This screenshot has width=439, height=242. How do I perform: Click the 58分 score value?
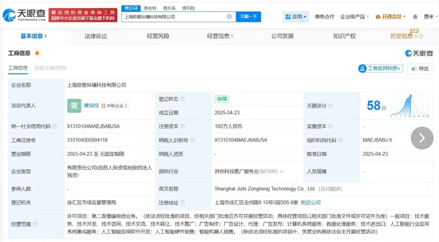pos(376,105)
